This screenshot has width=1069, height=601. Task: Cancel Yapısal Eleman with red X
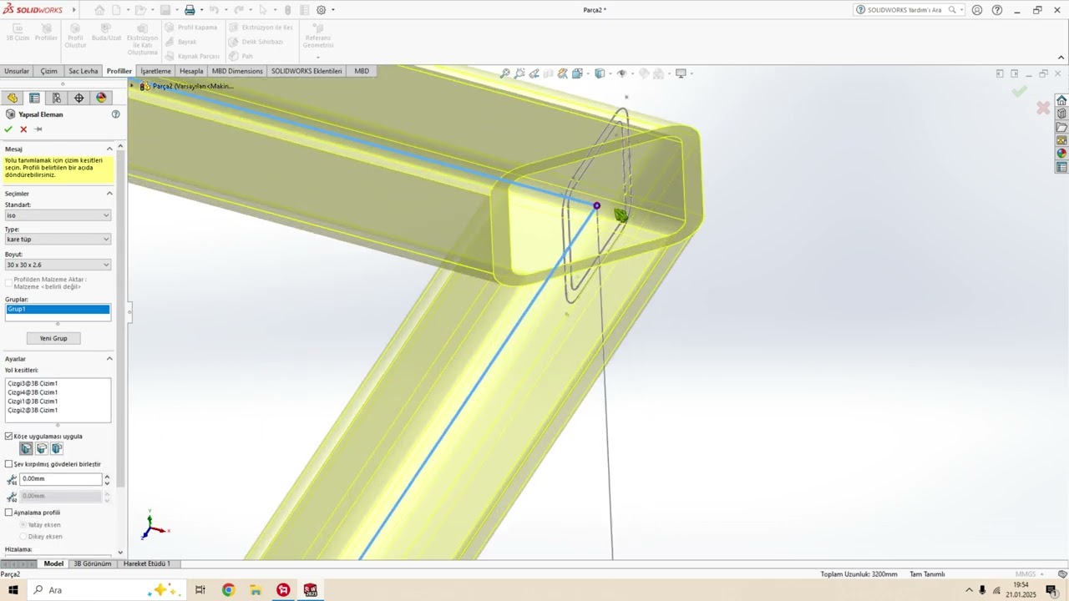pos(23,129)
